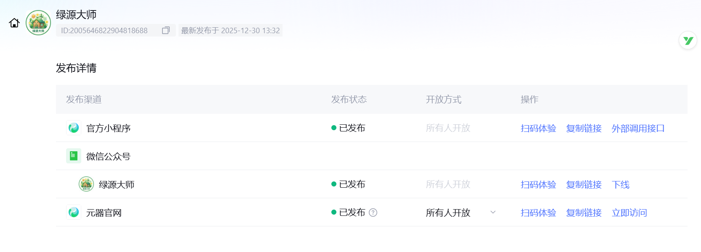Click 立即访问 for 元器官网

click(x=629, y=213)
